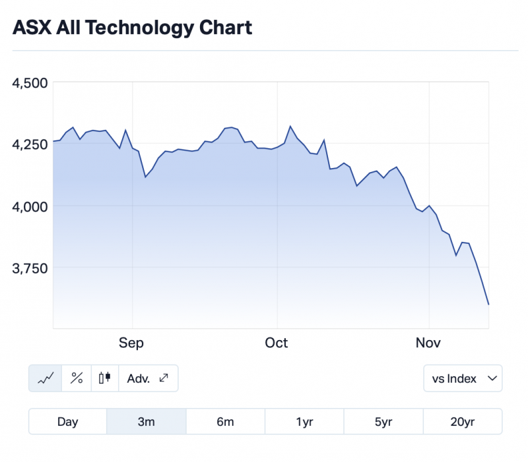Switch to the Day range tab
528x462 pixels.
pyautogui.click(x=68, y=422)
